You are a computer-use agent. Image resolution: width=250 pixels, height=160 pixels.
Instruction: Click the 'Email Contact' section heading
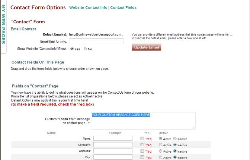tap(23, 29)
